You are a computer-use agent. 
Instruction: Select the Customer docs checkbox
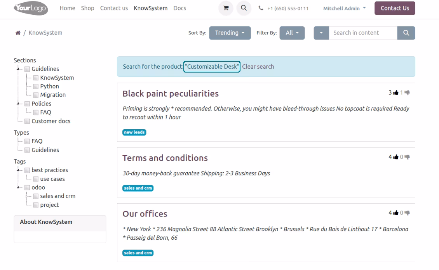pos(27,121)
